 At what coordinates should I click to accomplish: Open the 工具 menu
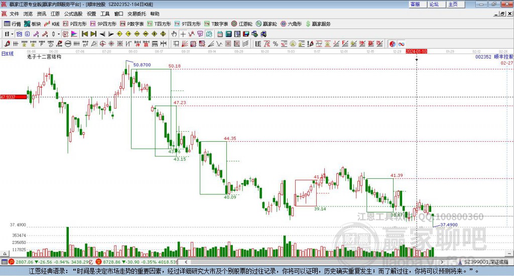tap(105, 14)
